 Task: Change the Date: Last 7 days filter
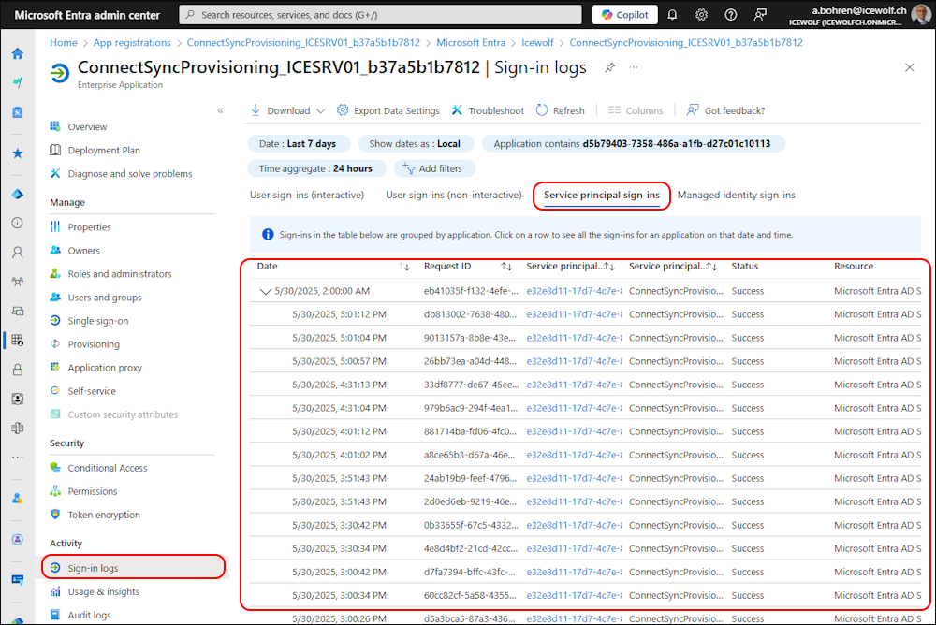pos(298,144)
